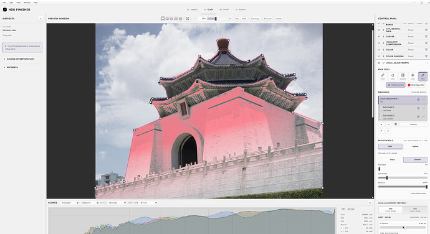Toggle the Color section enable icon
Screen dimensions: 430x234
426,50
